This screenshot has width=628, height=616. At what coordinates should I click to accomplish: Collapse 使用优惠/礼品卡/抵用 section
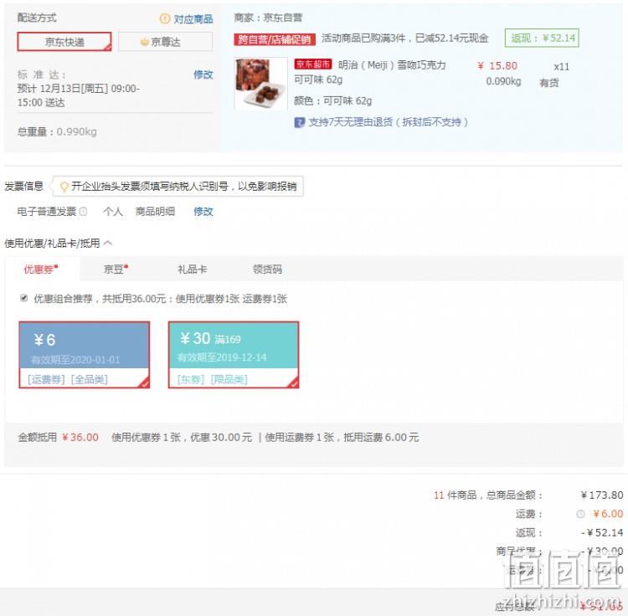59,243
